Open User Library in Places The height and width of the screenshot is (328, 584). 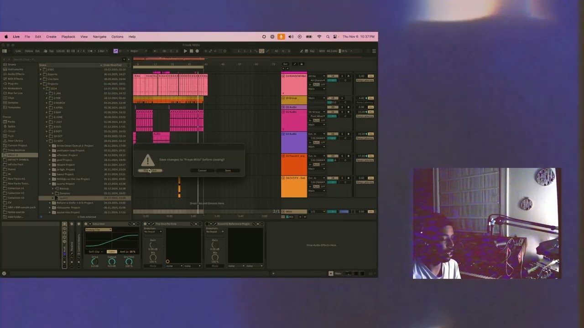(x=15, y=141)
